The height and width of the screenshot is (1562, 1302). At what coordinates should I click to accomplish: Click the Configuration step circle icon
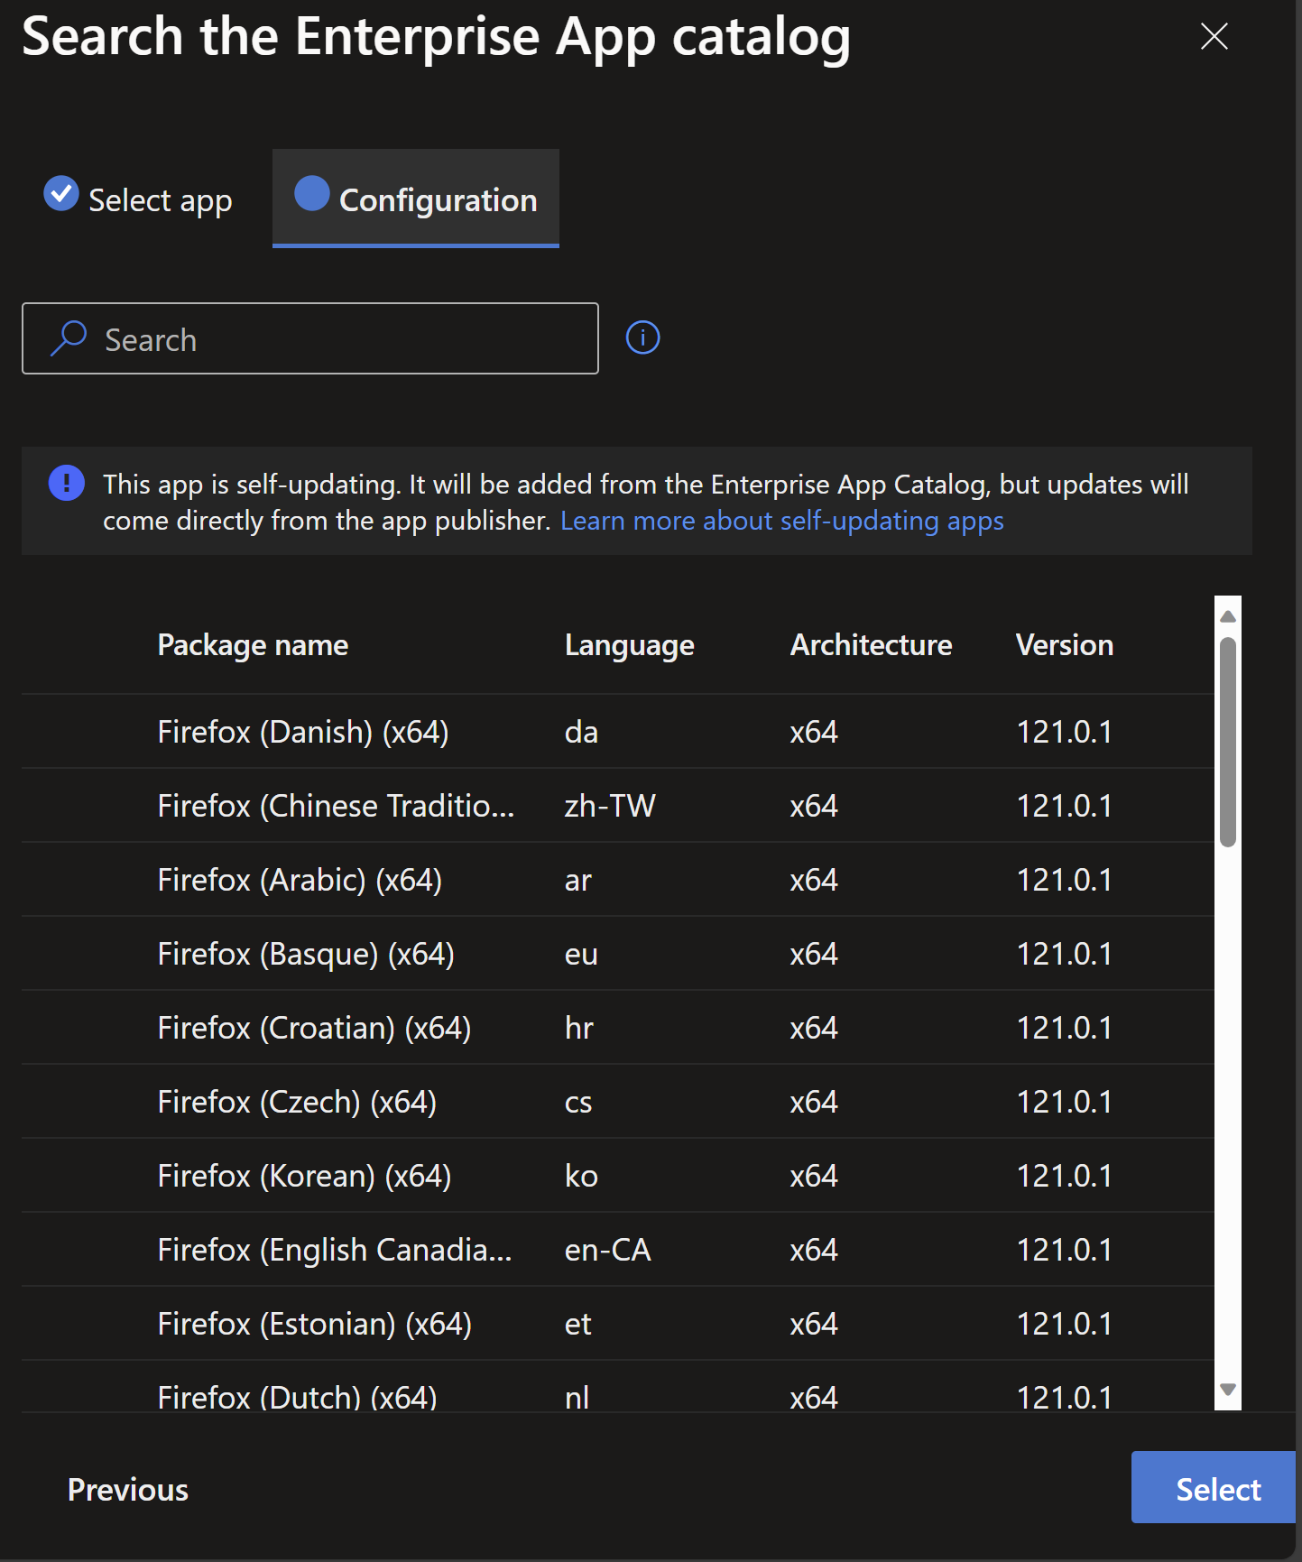tap(311, 193)
